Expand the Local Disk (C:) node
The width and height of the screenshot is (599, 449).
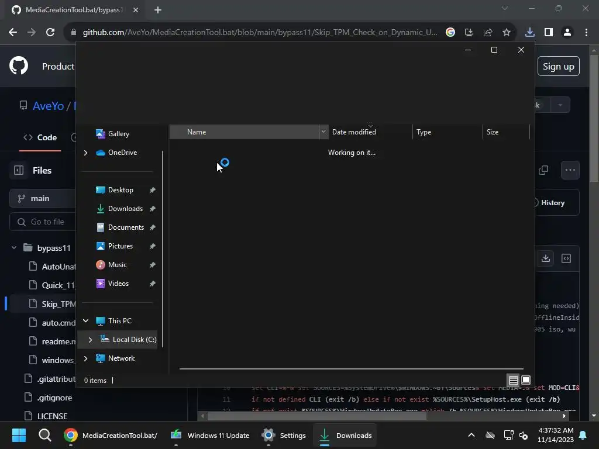90,340
